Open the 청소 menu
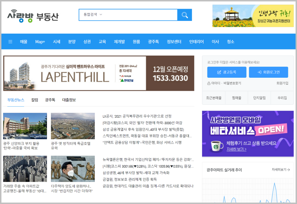The image size is (297, 204). 231,42
